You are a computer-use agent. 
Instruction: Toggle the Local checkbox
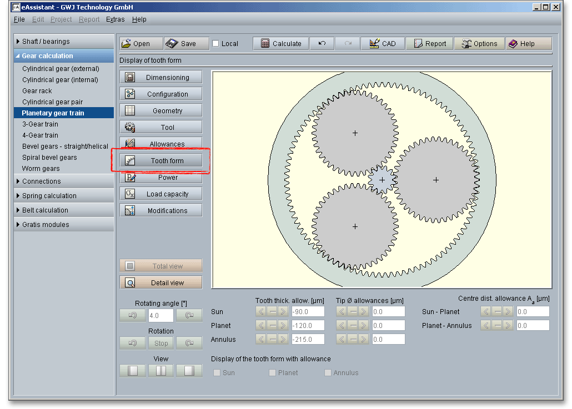[216, 44]
